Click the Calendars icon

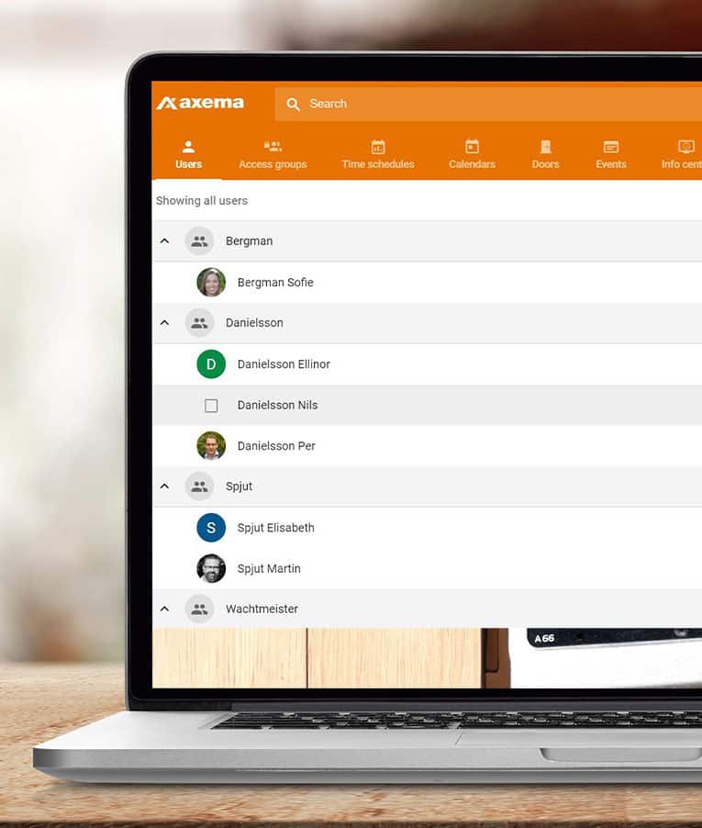point(472,146)
